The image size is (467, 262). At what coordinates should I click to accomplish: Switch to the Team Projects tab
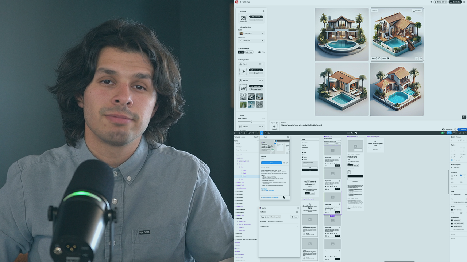(x=275, y=217)
